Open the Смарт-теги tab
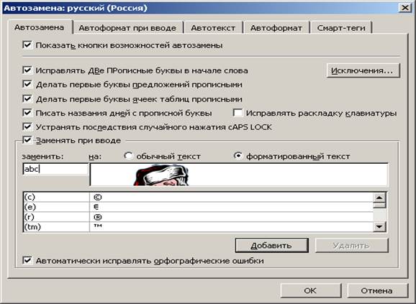Viewport: 416px width, 304px height. (x=341, y=28)
